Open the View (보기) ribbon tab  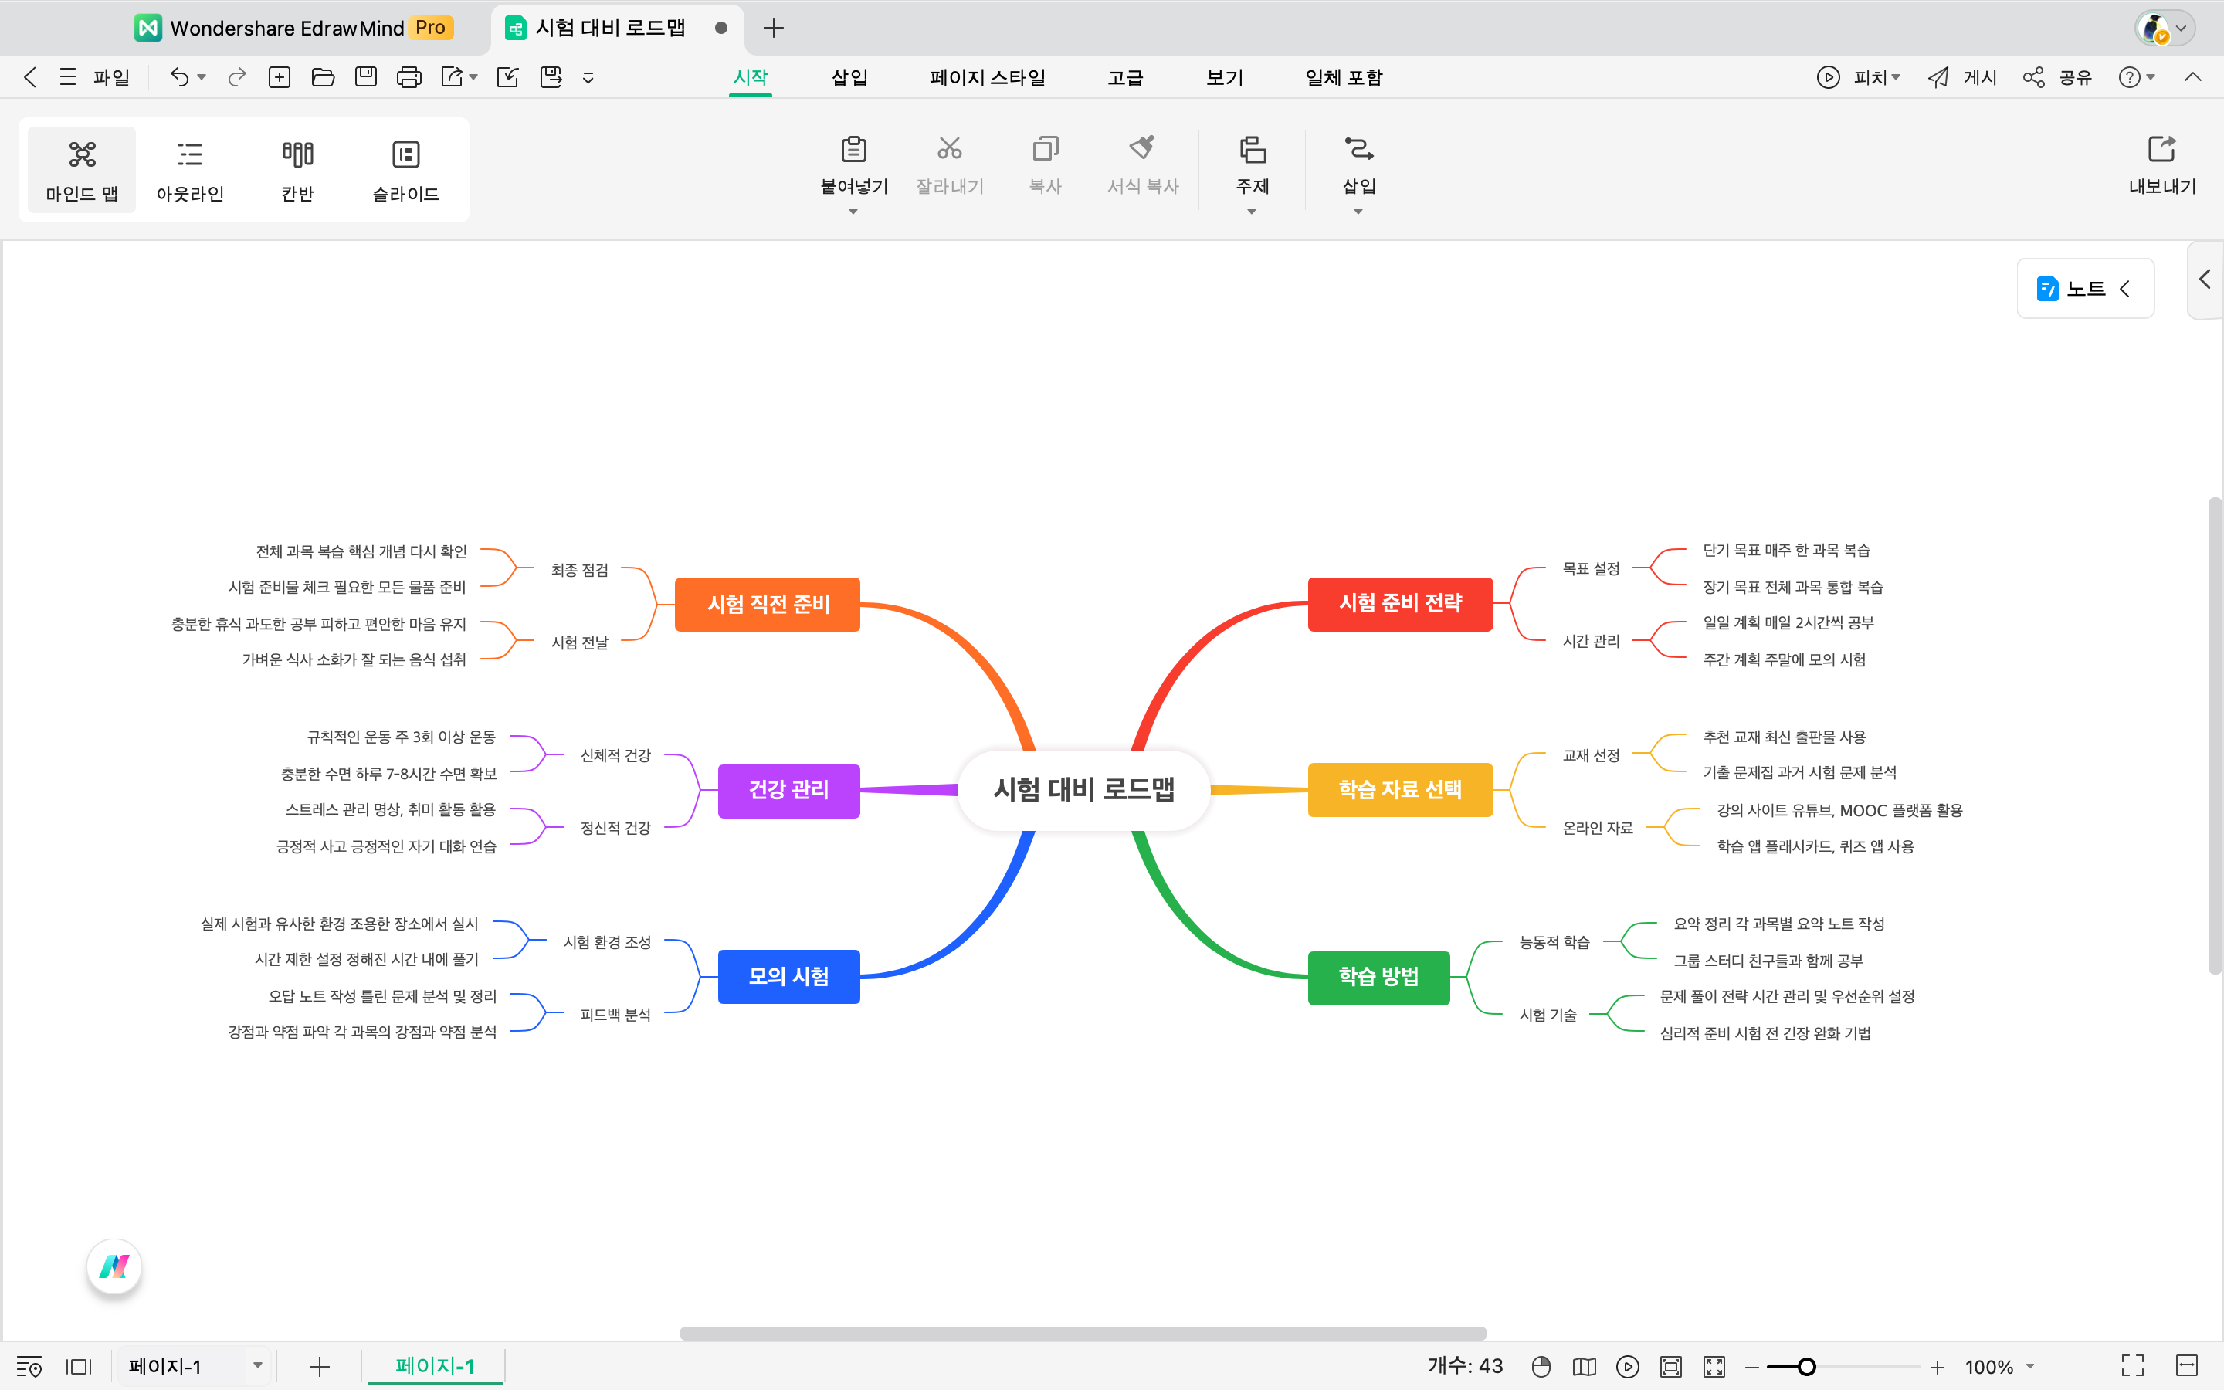pyautogui.click(x=1224, y=77)
